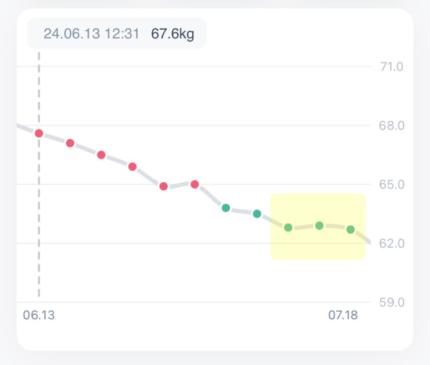Click the last red data point
The width and height of the screenshot is (430, 365).
(195, 185)
